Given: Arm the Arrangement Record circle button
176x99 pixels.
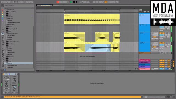Looking at the screenshot, I should tap(77, 2).
